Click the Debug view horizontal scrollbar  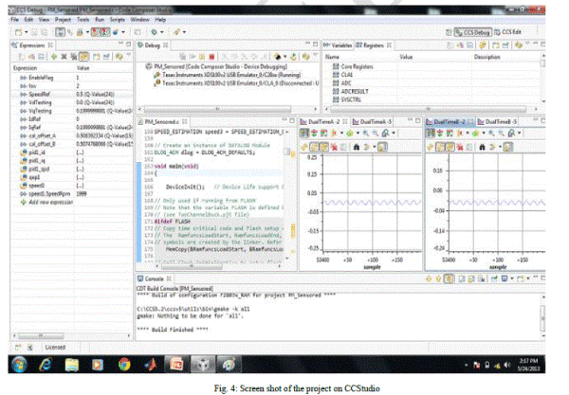click(218, 109)
